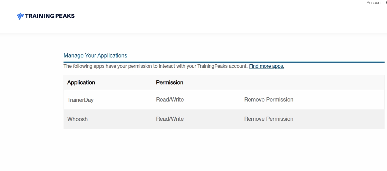387x171 pixels.
Task: Click the blue TrainingPeaks logo mark
Action: (20, 16)
